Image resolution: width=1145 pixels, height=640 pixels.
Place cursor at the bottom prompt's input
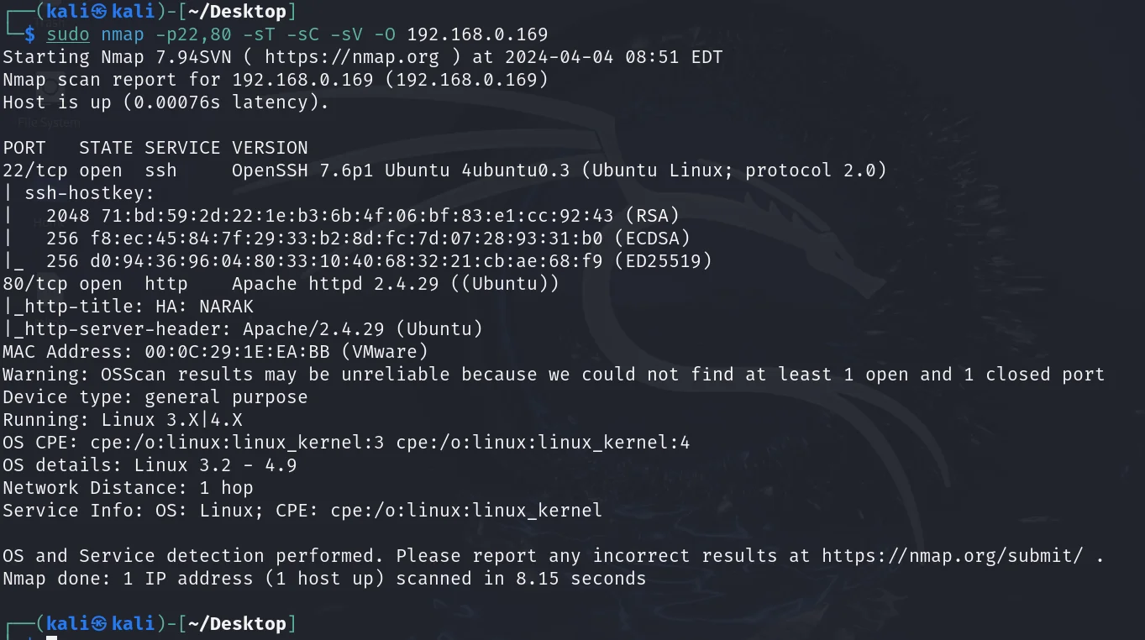[x=52, y=638]
